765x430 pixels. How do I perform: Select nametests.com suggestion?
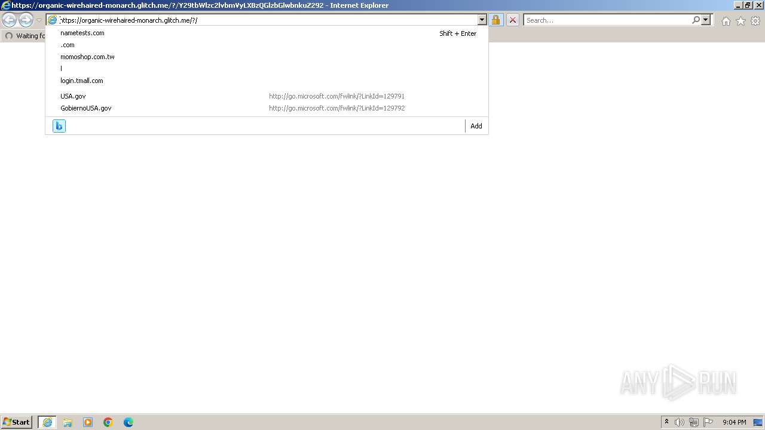267,33
